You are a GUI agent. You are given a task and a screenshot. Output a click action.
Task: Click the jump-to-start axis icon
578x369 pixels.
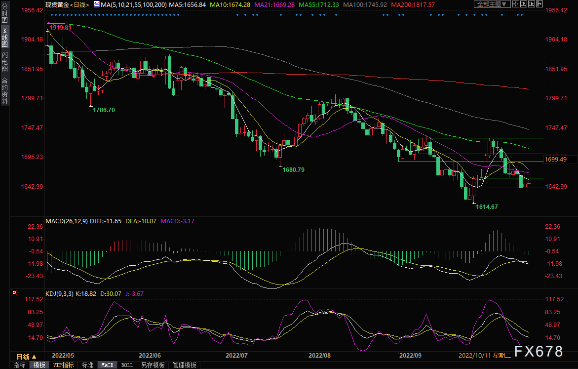click(x=523, y=4)
